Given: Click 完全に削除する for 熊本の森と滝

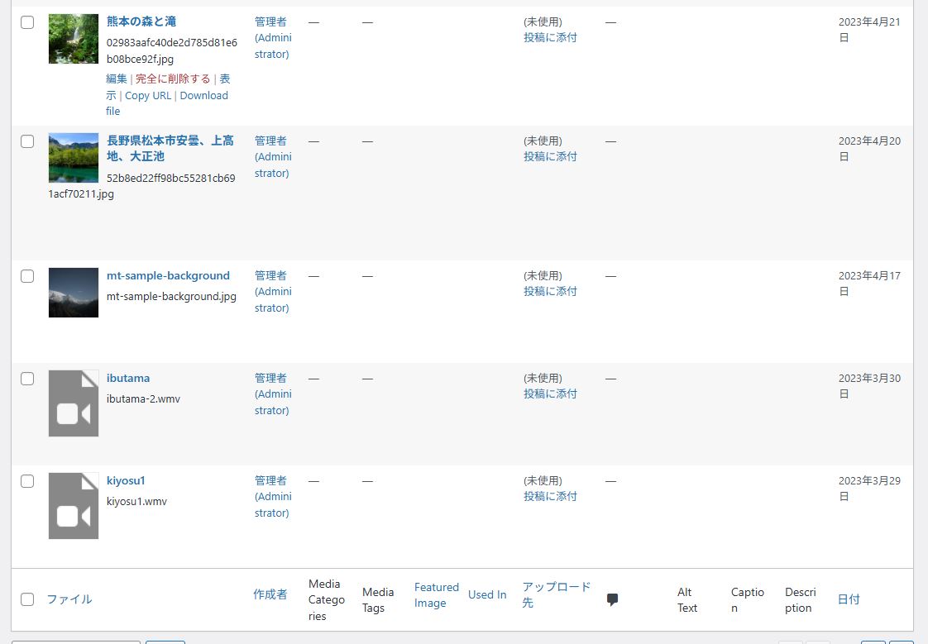Looking at the screenshot, I should click(173, 79).
